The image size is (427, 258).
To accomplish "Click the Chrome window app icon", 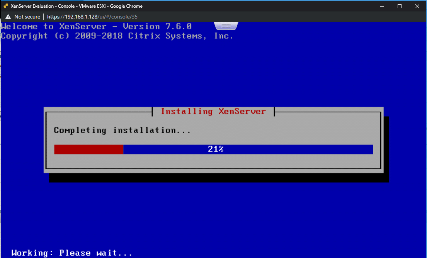I will pos(6,6).
